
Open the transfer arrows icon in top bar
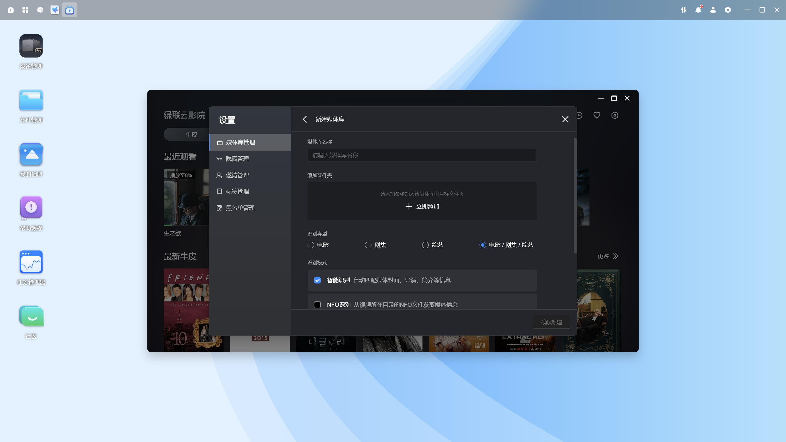(683, 10)
